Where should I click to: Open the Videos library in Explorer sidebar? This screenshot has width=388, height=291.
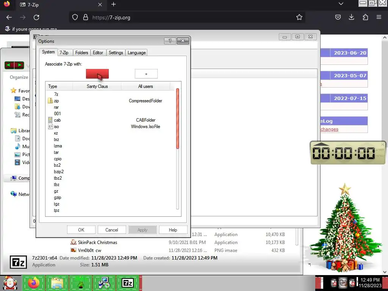tap(22, 162)
